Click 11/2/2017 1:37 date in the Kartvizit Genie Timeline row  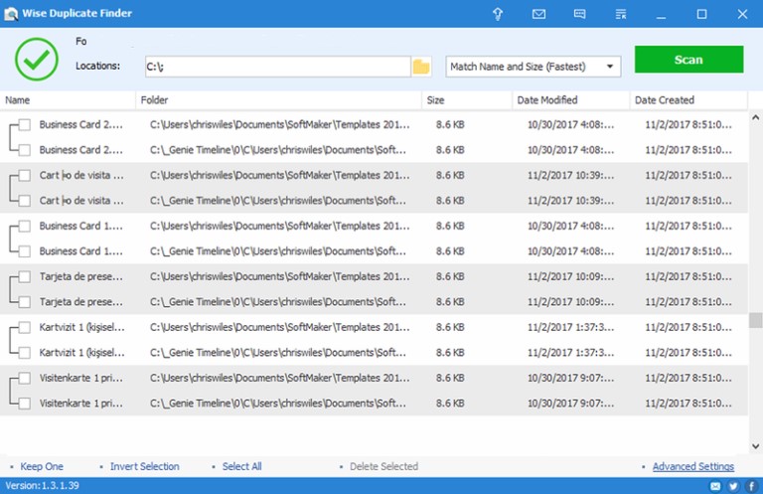tap(571, 353)
